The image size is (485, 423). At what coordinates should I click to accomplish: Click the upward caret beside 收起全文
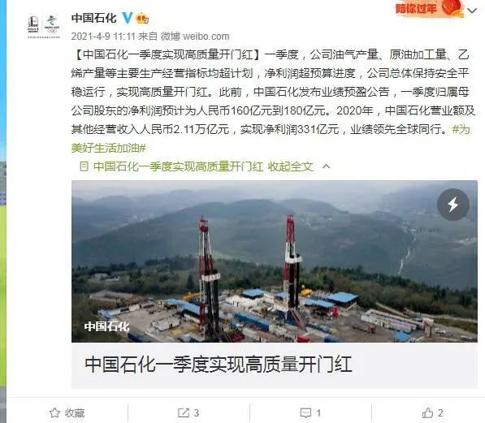(x=326, y=166)
